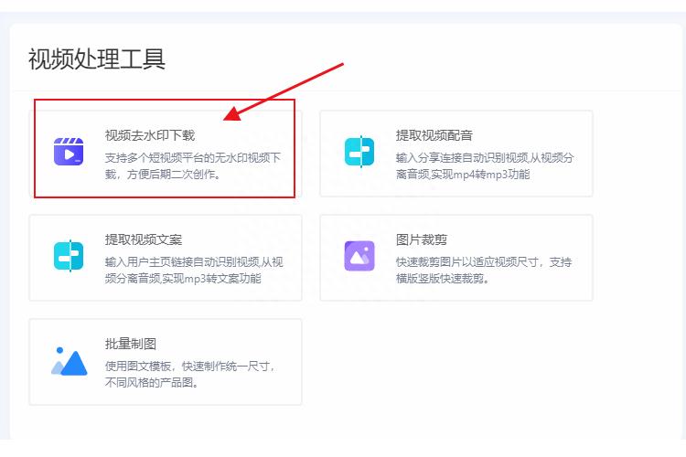This screenshot has height=457, width=686.
Task: Open the 图片裁剪 tool title
Action: click(x=422, y=239)
